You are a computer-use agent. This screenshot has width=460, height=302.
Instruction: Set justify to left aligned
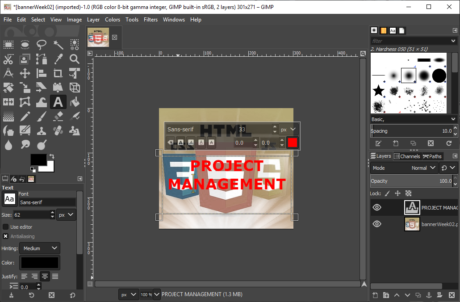tap(25, 276)
